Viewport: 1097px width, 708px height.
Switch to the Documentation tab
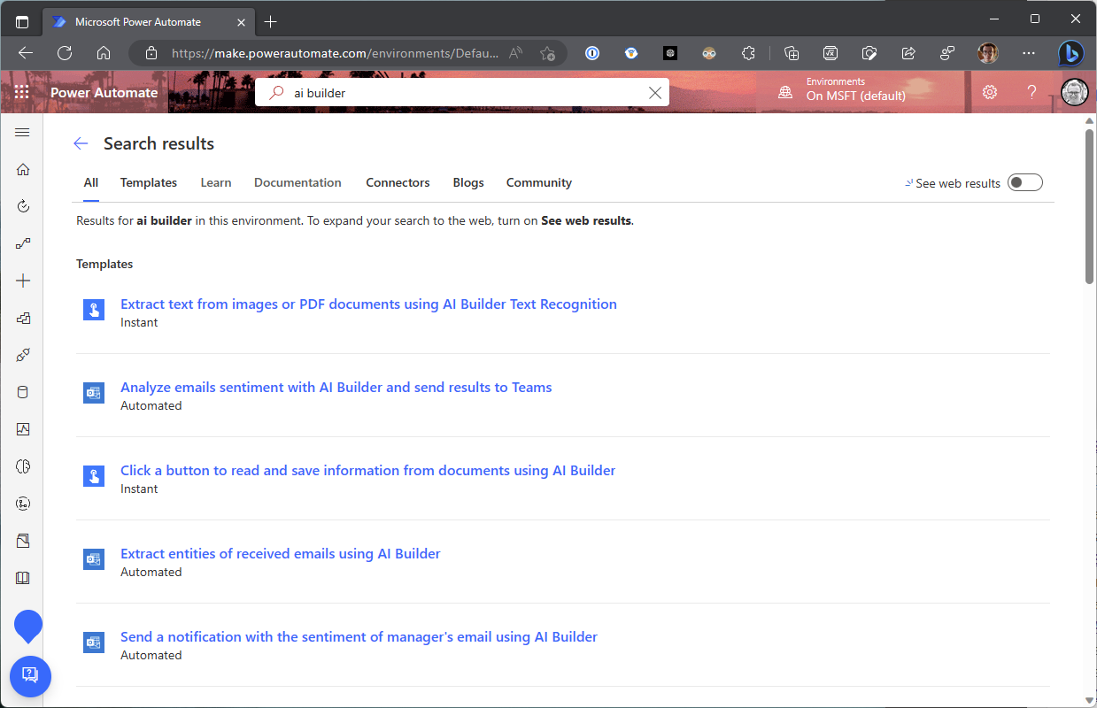[x=297, y=182]
